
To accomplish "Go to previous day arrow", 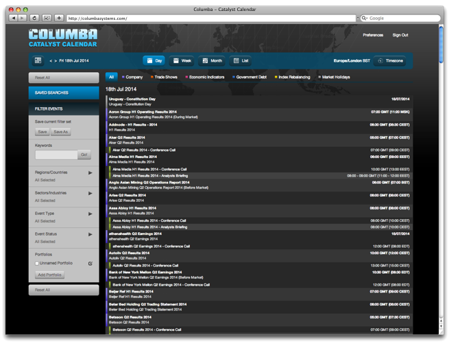I will (x=51, y=61).
